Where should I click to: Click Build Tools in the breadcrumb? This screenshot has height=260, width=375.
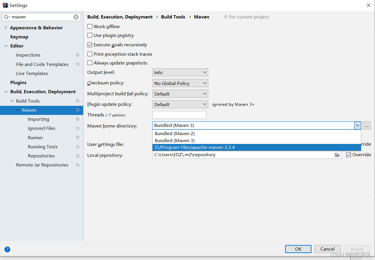coord(173,17)
